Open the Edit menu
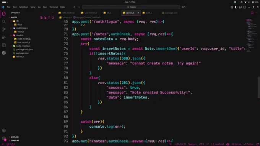This screenshot has width=260, height=146. [x=15, y=7]
